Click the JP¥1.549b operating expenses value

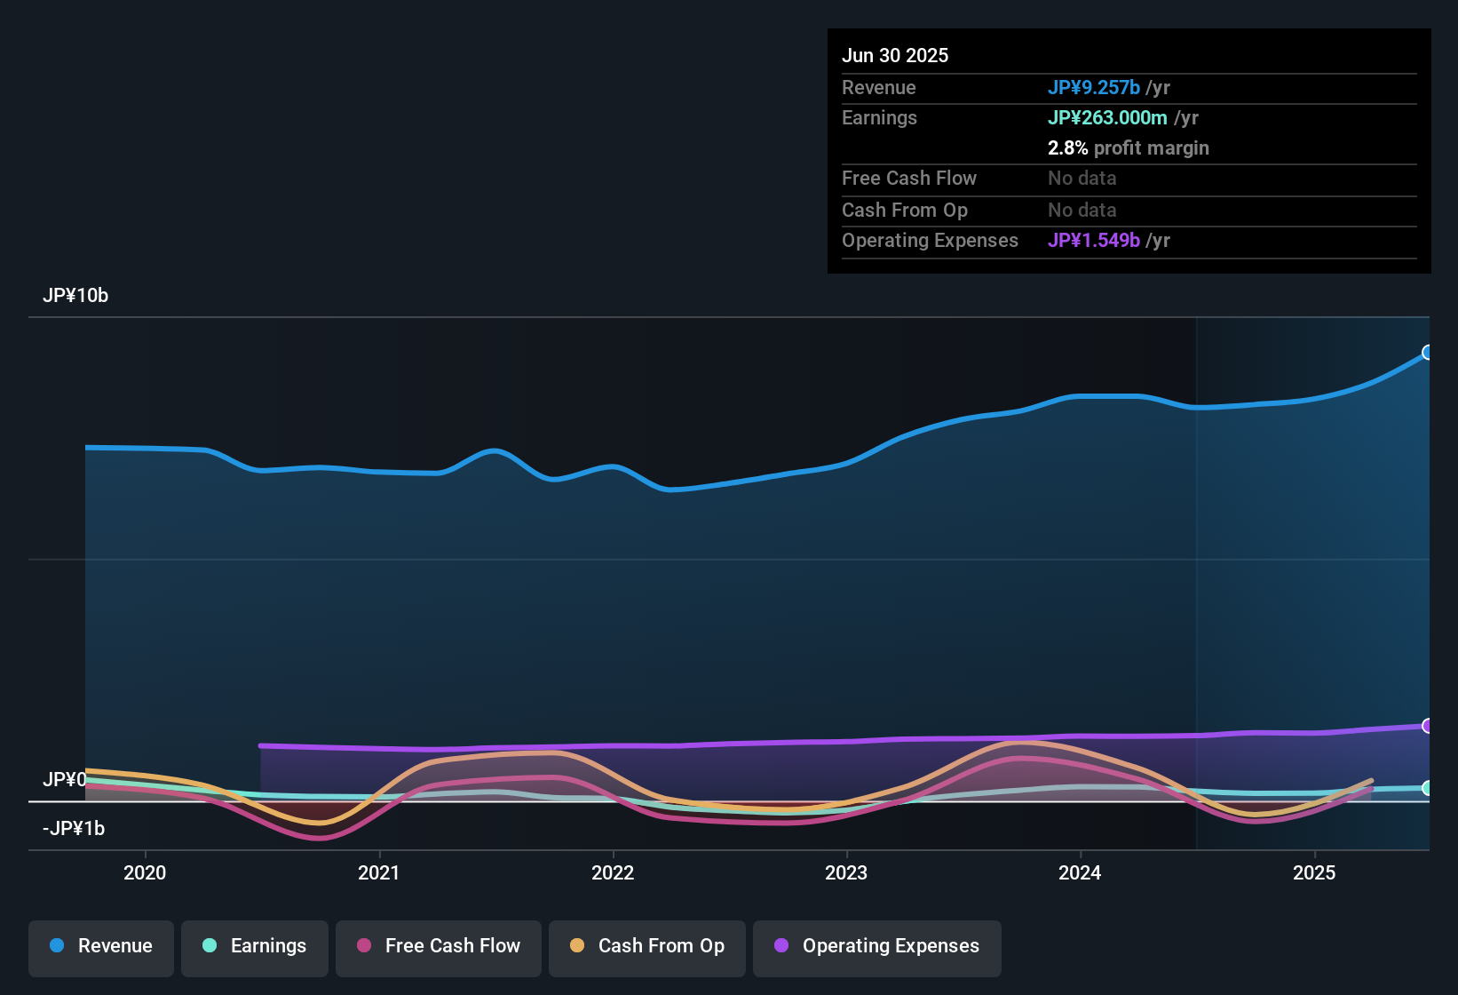pyautogui.click(x=1094, y=240)
